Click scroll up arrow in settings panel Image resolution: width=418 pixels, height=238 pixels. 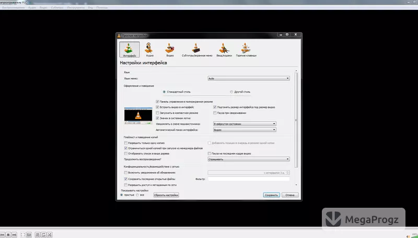point(296,70)
